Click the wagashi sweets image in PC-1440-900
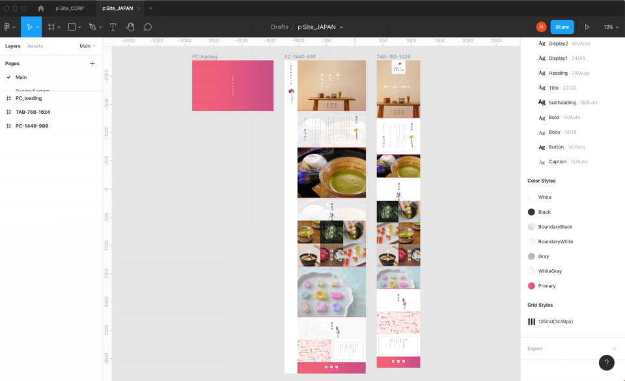This screenshot has height=381, width=625. [x=331, y=292]
